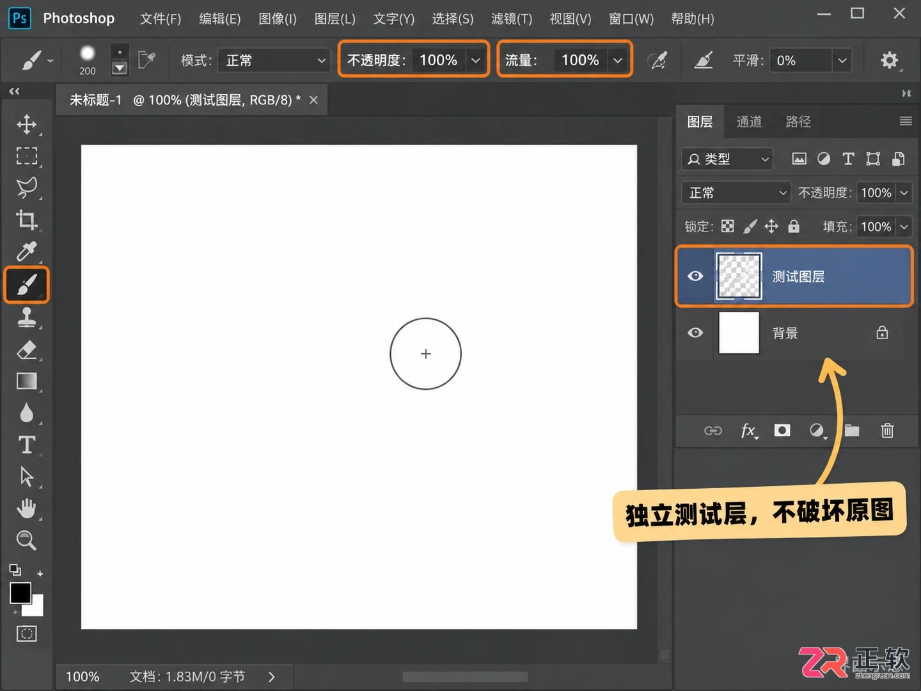Create a new group folder
The height and width of the screenshot is (691, 921).
click(852, 431)
